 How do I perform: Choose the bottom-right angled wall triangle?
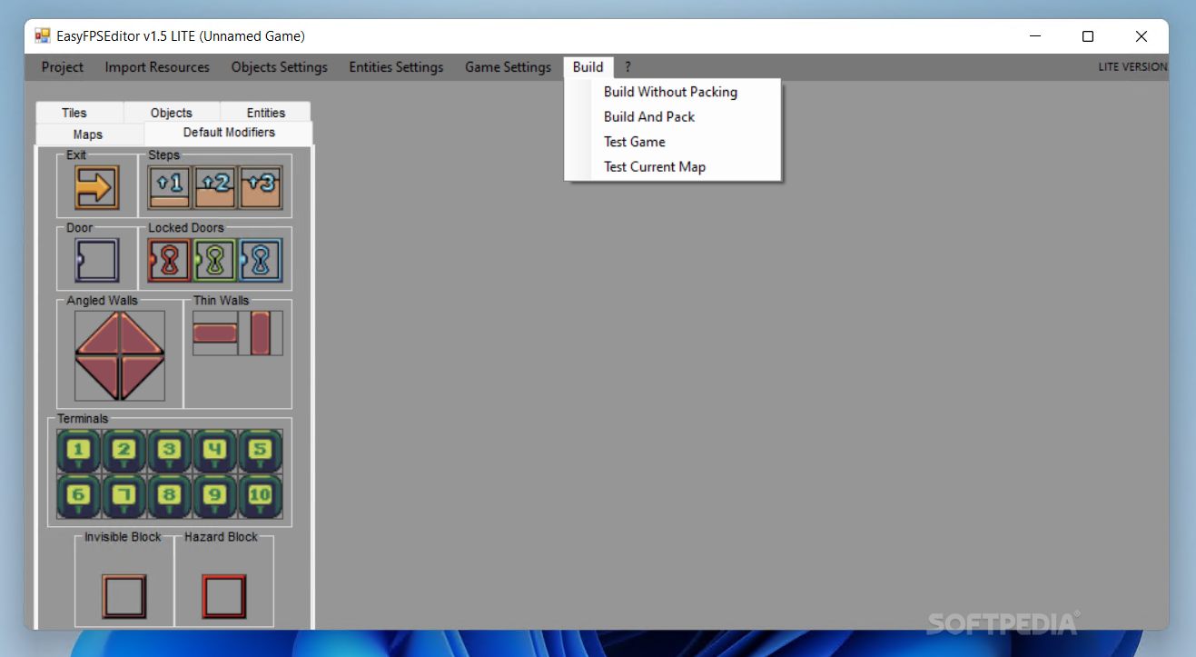pos(143,378)
